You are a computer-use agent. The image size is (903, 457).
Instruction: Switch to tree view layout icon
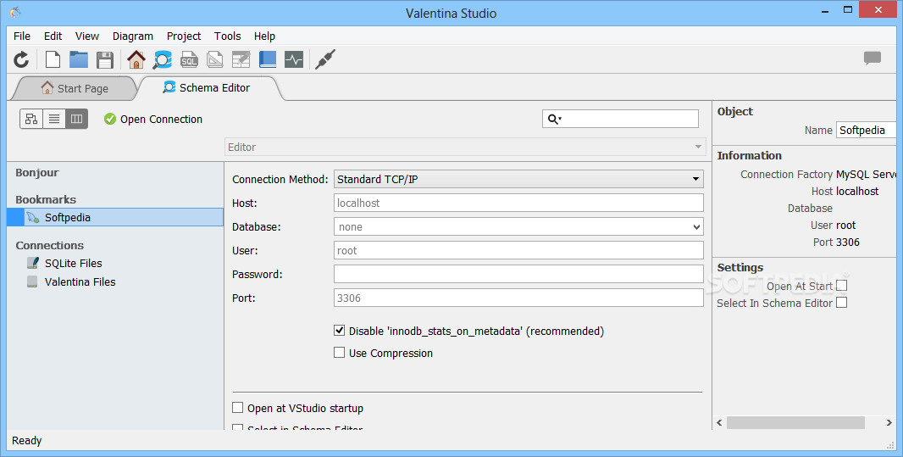tap(31, 120)
